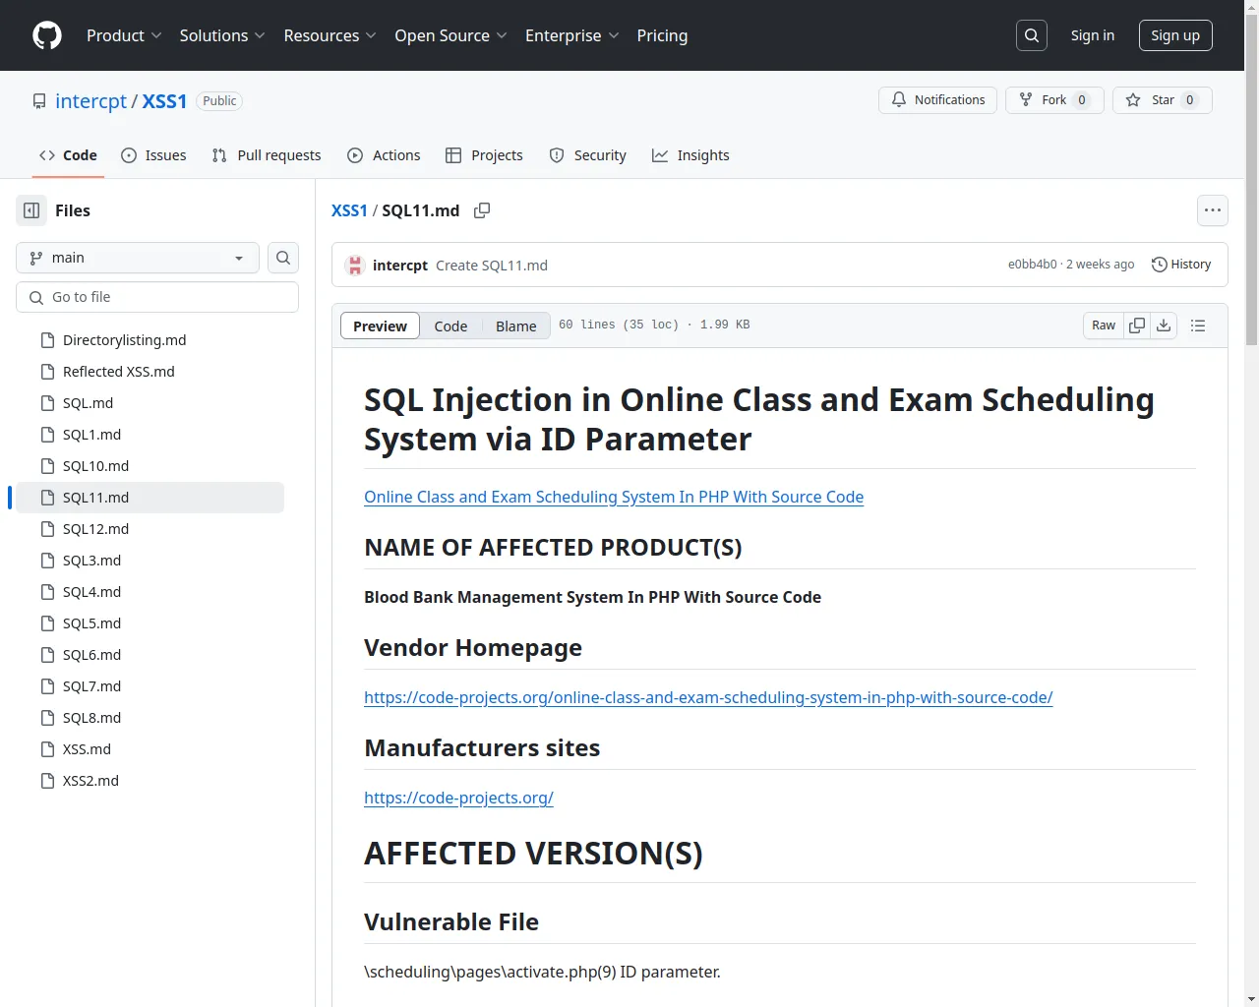Open the intercpt owner link
1259x1007 pixels.
[90, 101]
